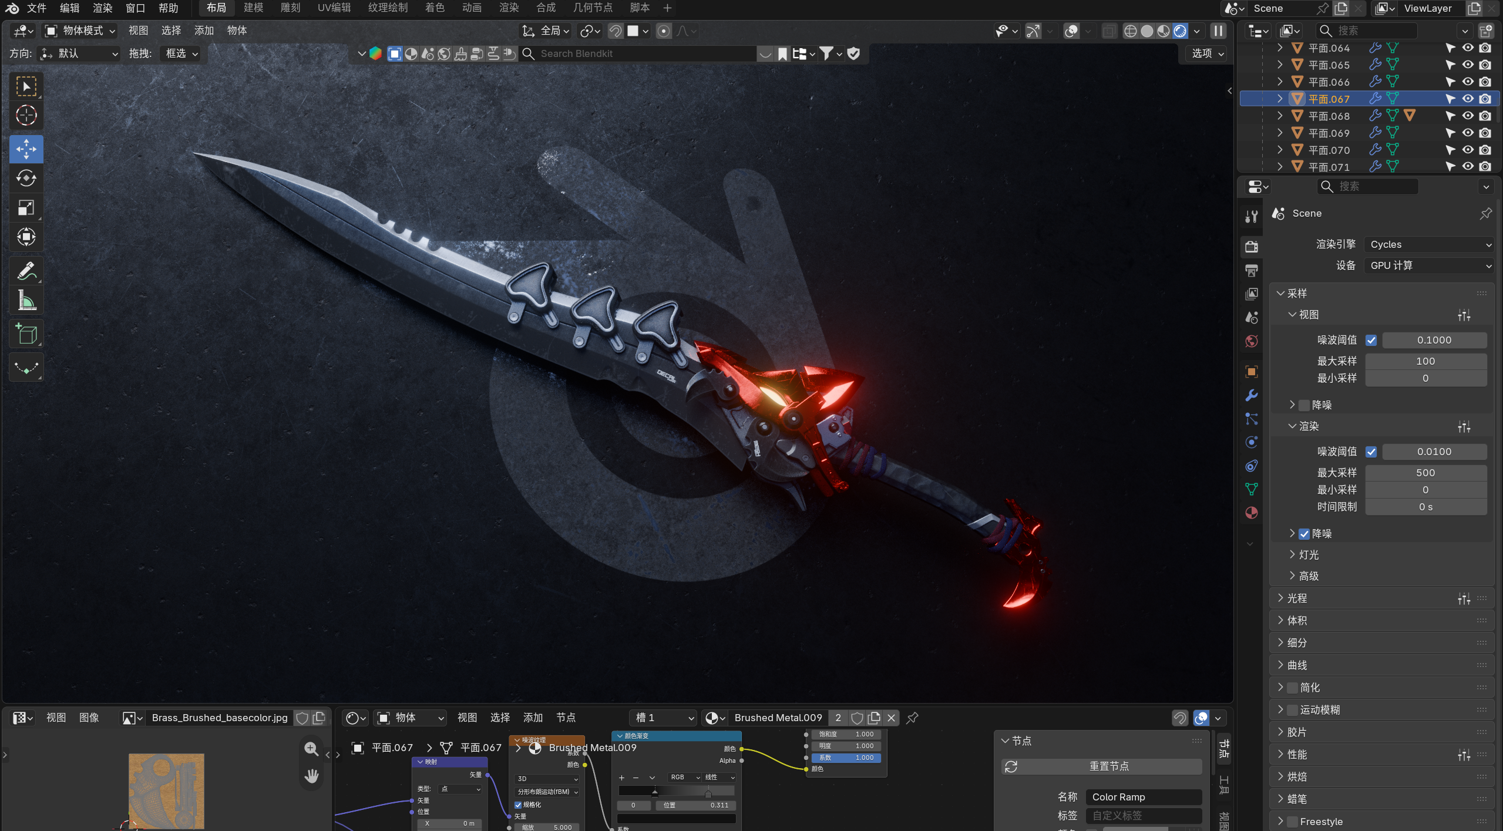Open the Modifiers properties tab
Image resolution: width=1503 pixels, height=831 pixels.
1252,395
